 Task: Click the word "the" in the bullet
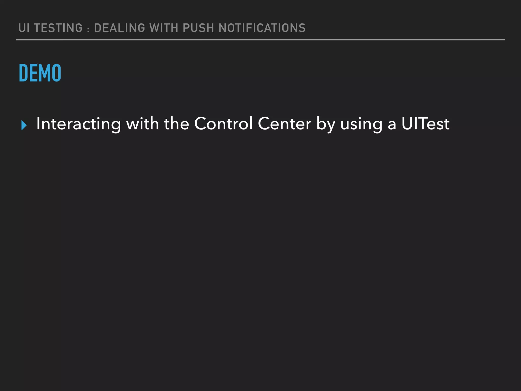tap(176, 124)
